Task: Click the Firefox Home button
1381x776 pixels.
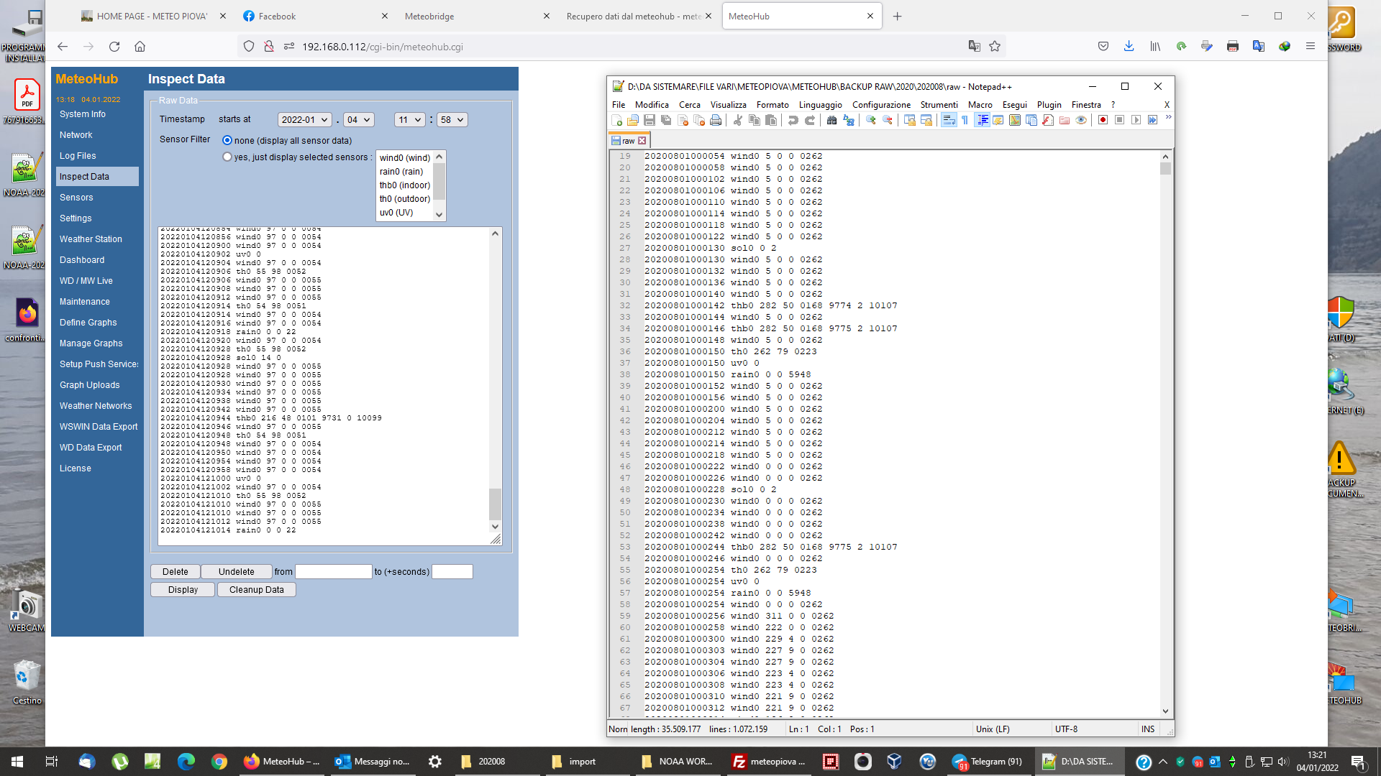Action: [x=140, y=47]
